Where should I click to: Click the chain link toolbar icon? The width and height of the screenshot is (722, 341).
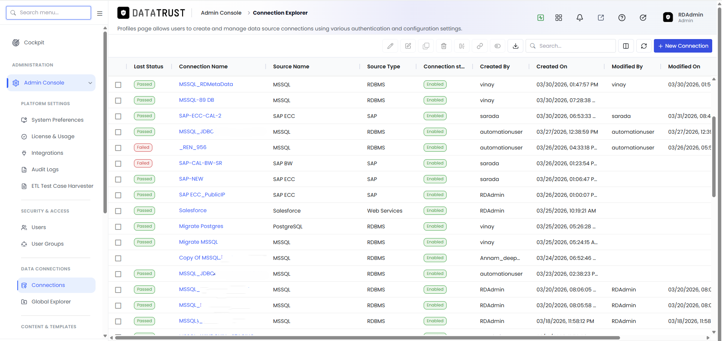(x=480, y=46)
